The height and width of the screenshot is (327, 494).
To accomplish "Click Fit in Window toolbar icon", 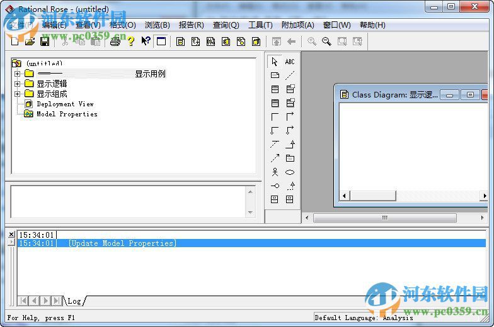I will click(342, 42).
